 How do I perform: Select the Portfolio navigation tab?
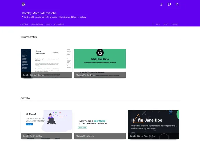click(24, 24)
